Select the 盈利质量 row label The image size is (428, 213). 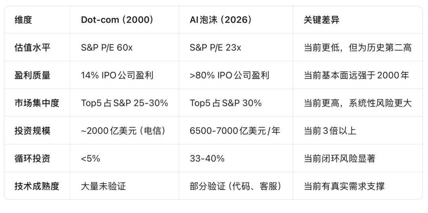click(x=32, y=75)
